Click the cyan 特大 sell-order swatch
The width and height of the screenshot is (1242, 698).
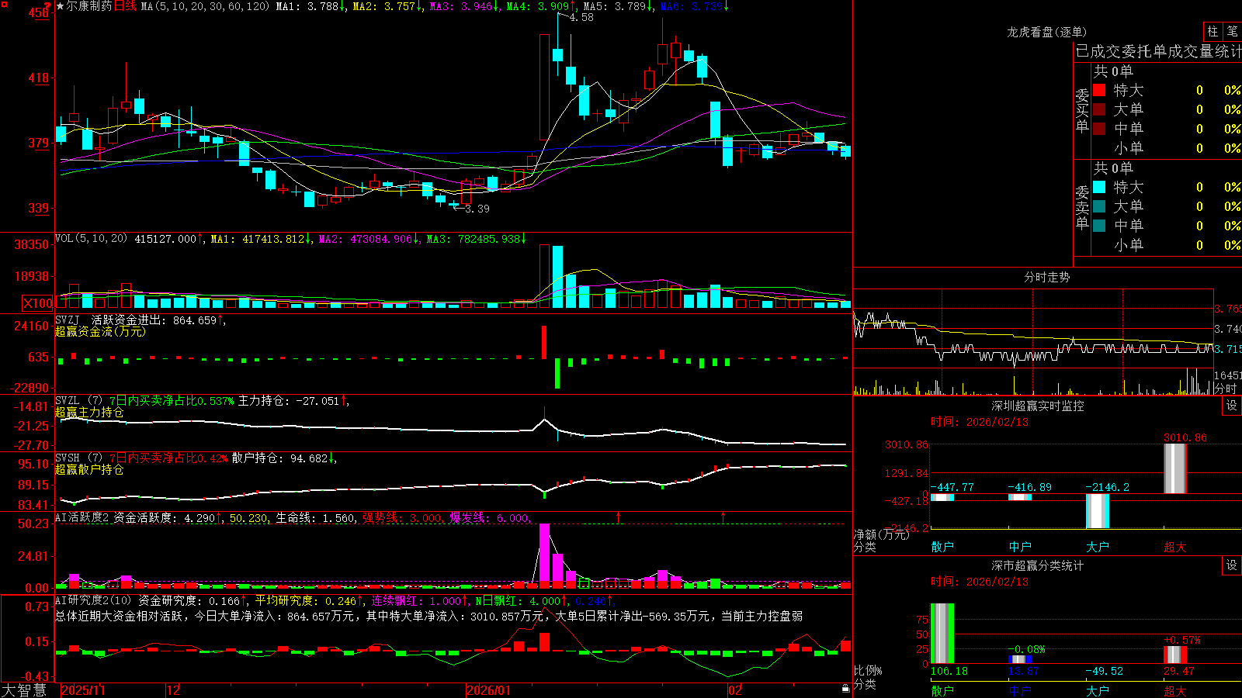pos(1099,187)
